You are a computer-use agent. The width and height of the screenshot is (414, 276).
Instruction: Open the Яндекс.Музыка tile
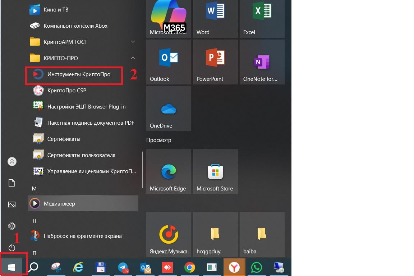pos(169,235)
